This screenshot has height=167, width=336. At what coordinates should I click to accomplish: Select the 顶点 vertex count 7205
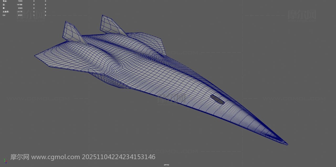click(20, 1)
